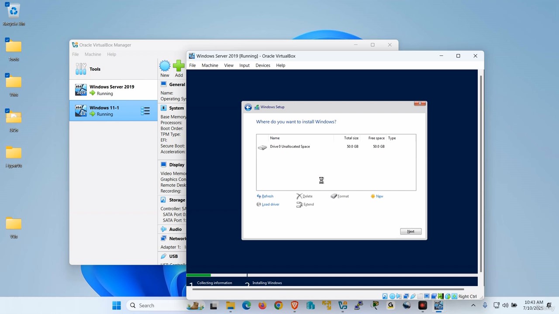This screenshot has height=314, width=559.
Task: Click Load driver link
Action: [x=268, y=205]
